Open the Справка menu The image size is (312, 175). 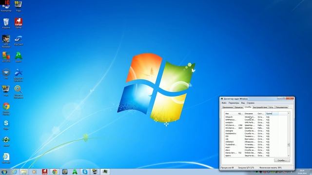pos(251,103)
